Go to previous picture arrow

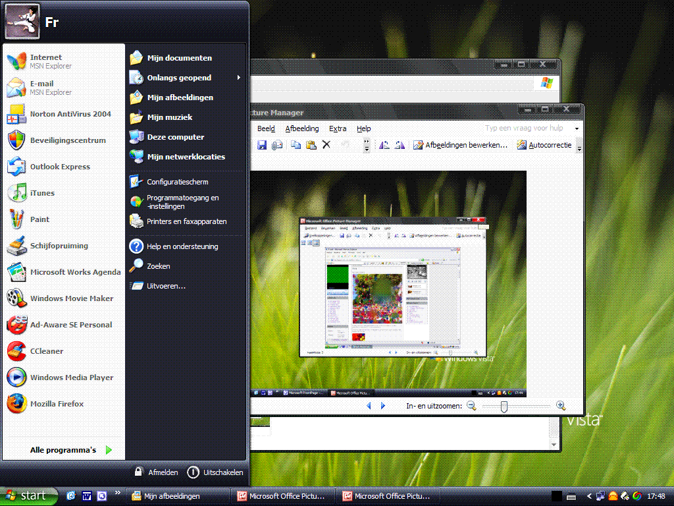pyautogui.click(x=369, y=406)
